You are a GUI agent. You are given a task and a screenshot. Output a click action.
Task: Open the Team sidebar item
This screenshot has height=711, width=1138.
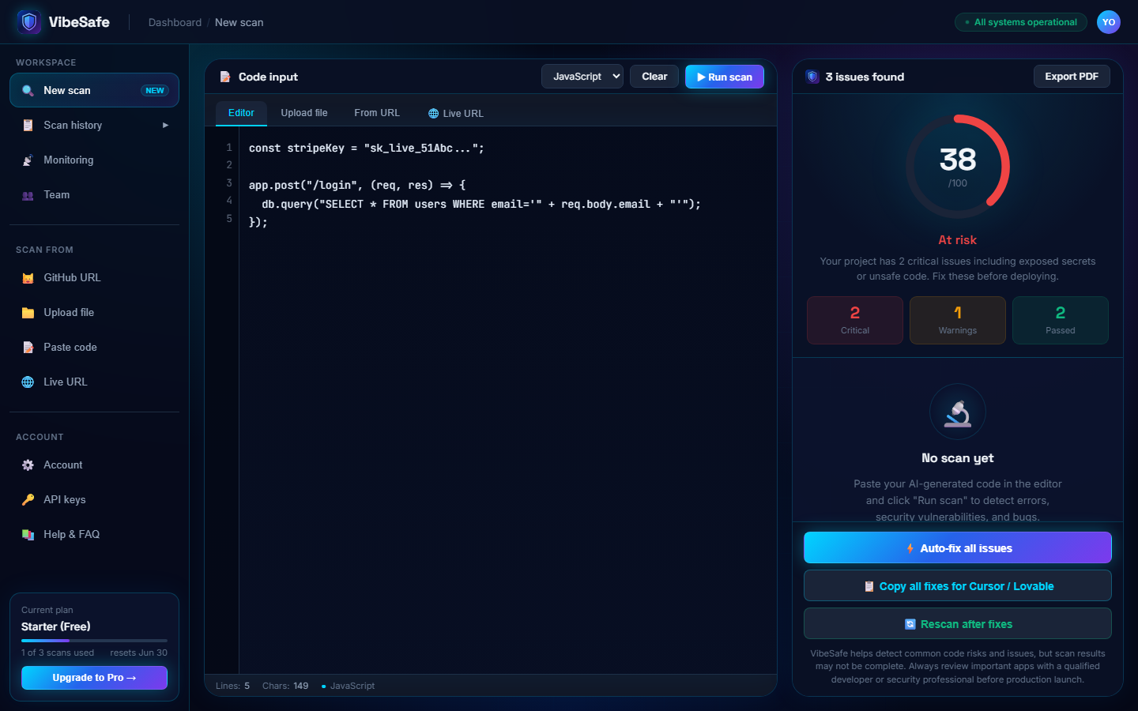(94, 195)
